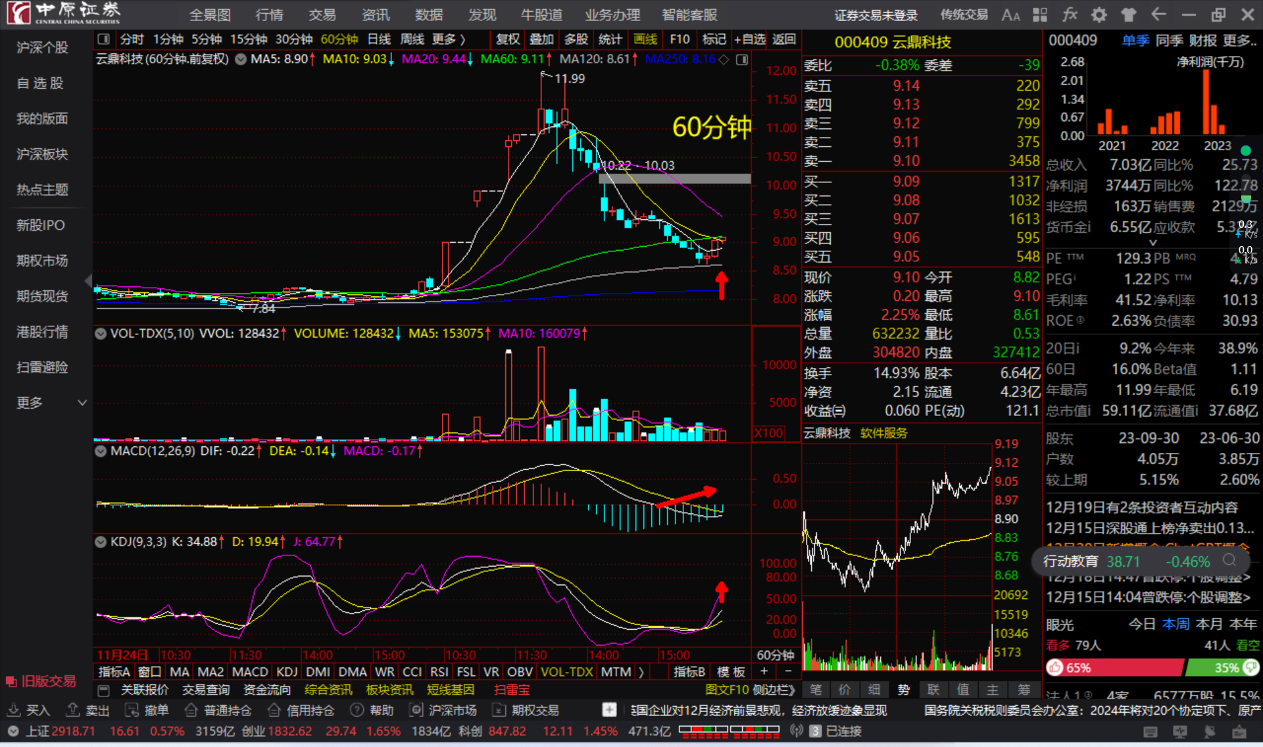Select the RSI indicator tab
1263x747 pixels.
pos(439,672)
